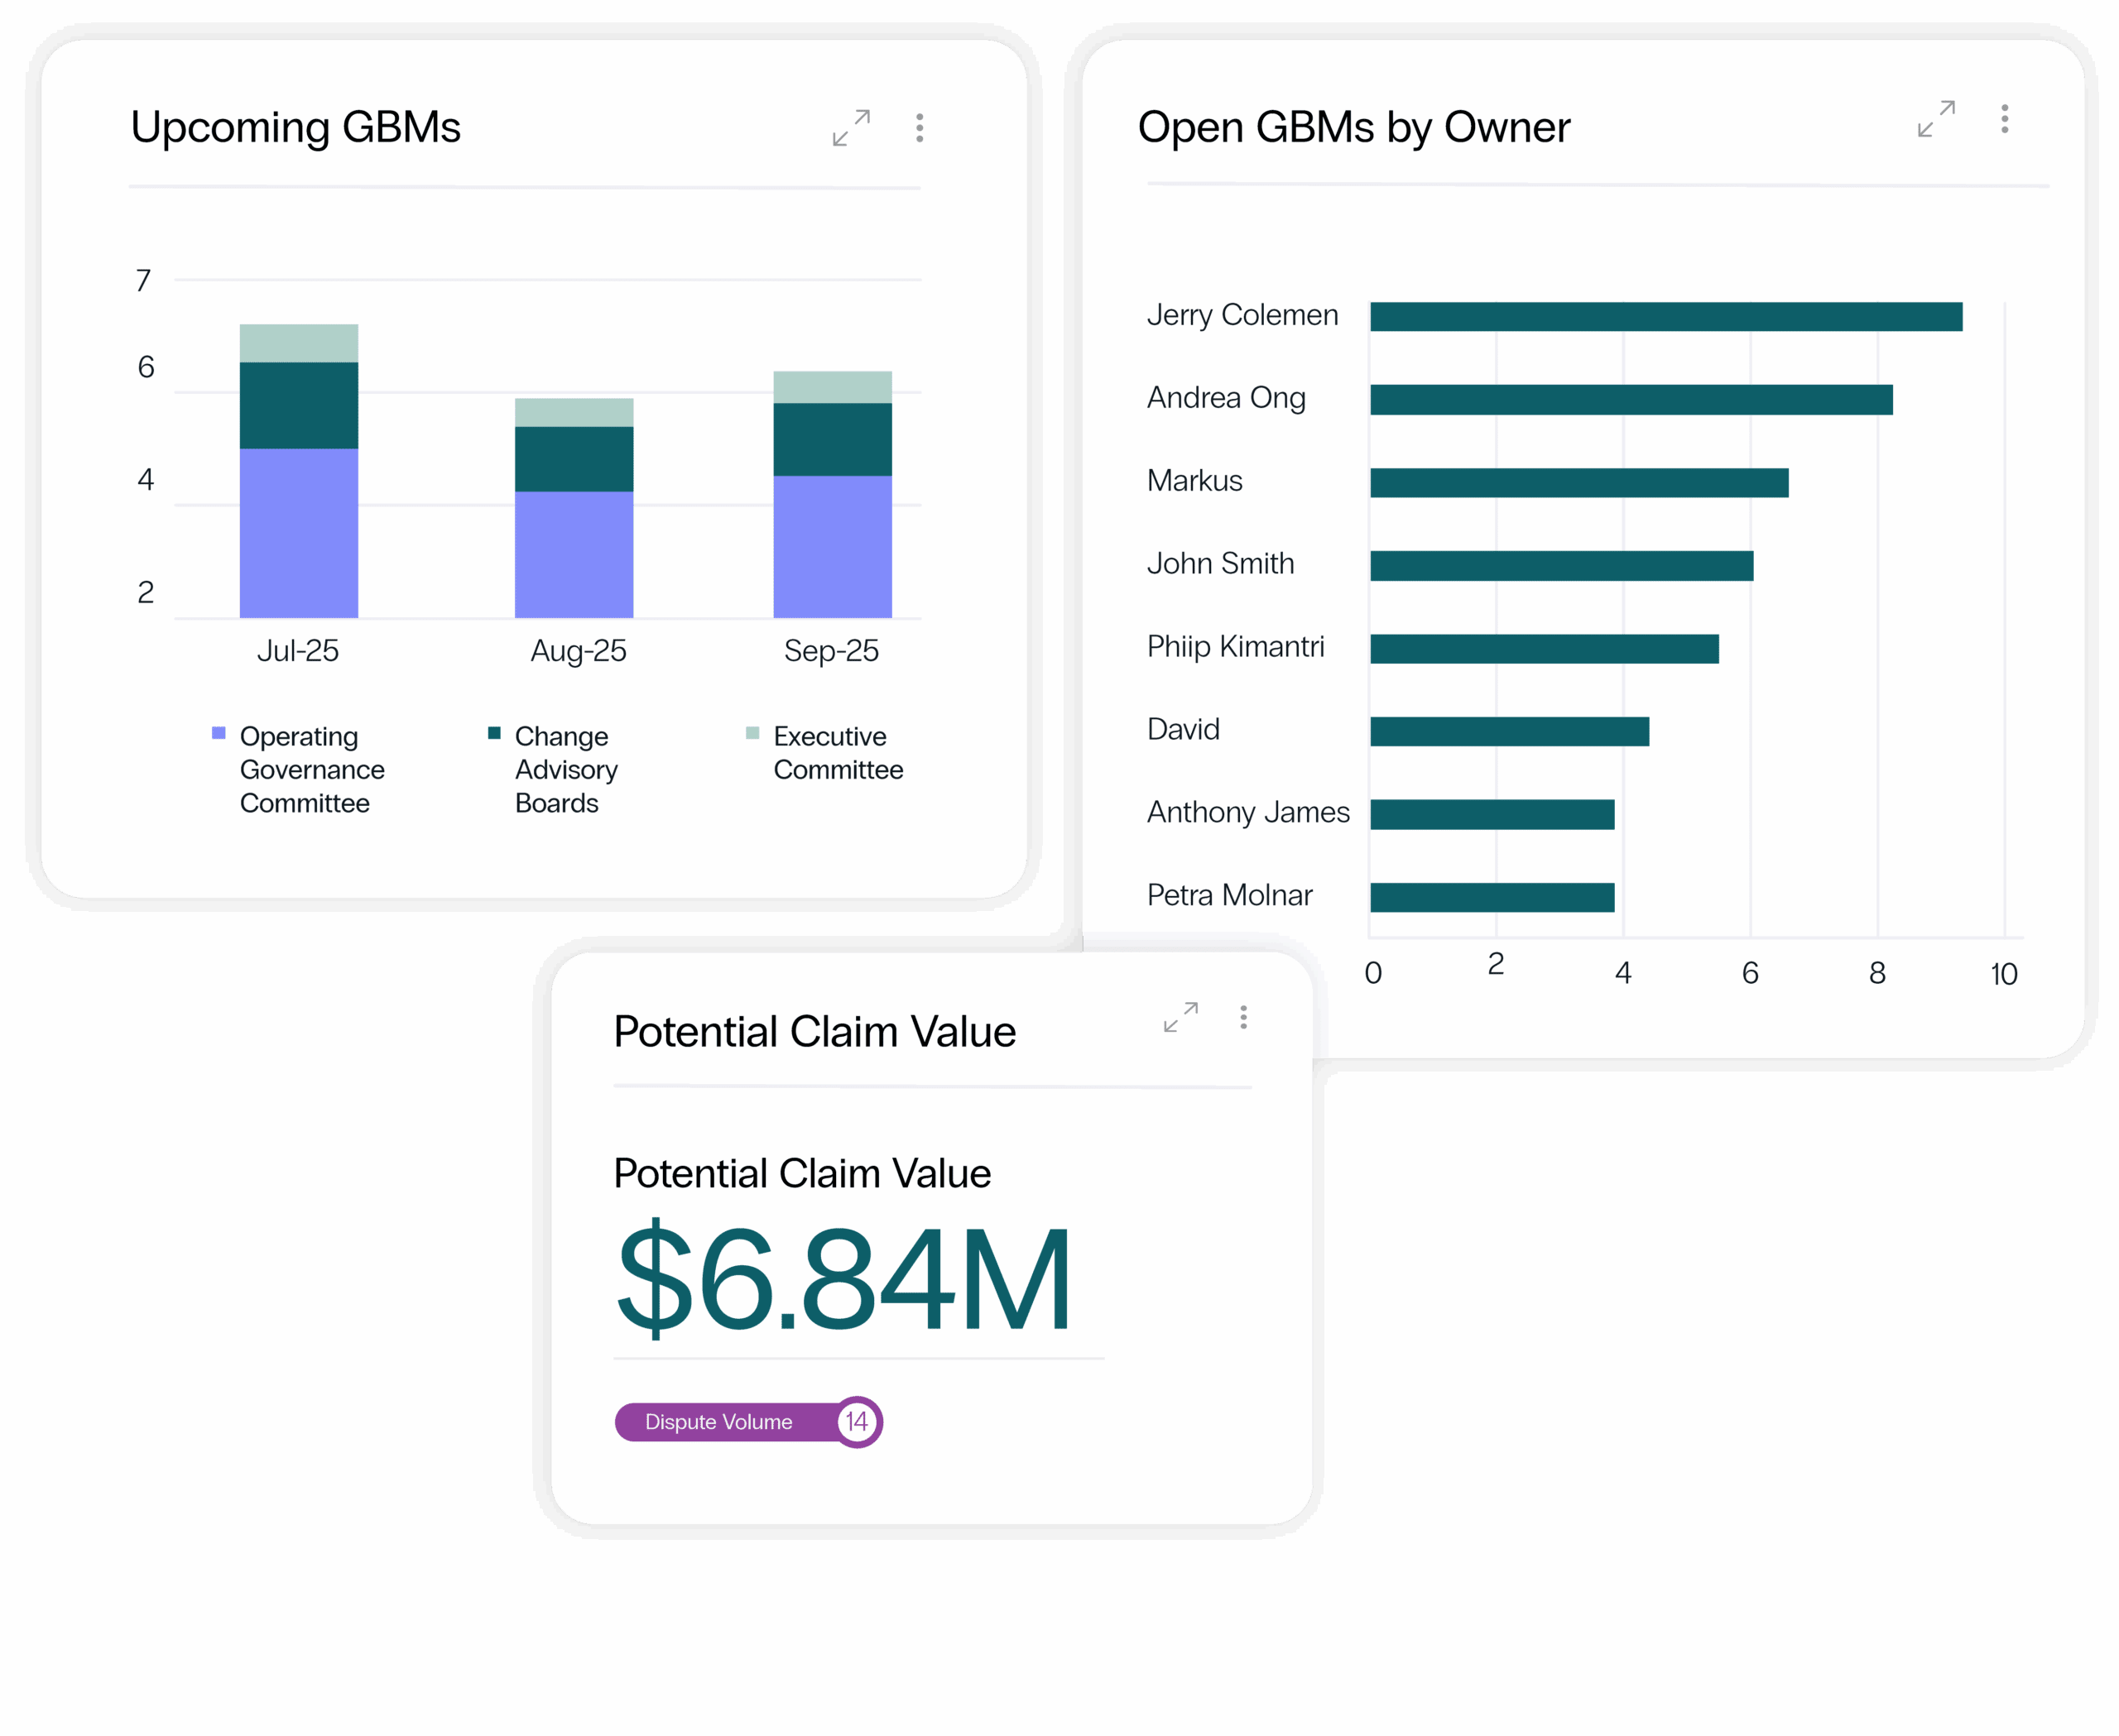Expand the Upcoming GBMs card to fullscreen
2119x1736 pixels.
tap(850, 128)
